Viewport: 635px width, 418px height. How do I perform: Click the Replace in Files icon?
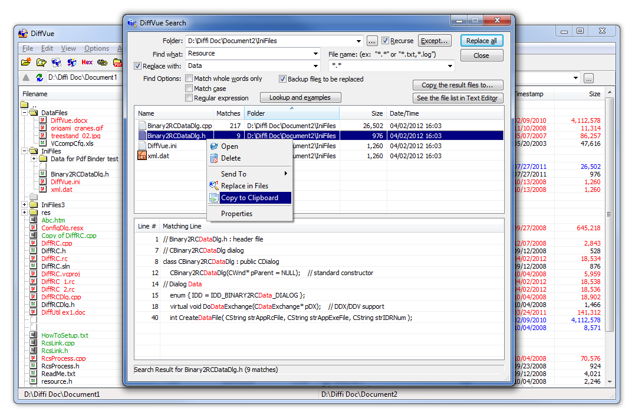pyautogui.click(x=214, y=186)
